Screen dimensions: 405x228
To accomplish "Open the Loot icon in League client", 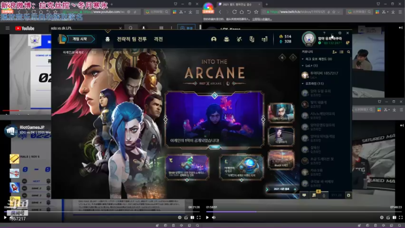I will (252, 39).
